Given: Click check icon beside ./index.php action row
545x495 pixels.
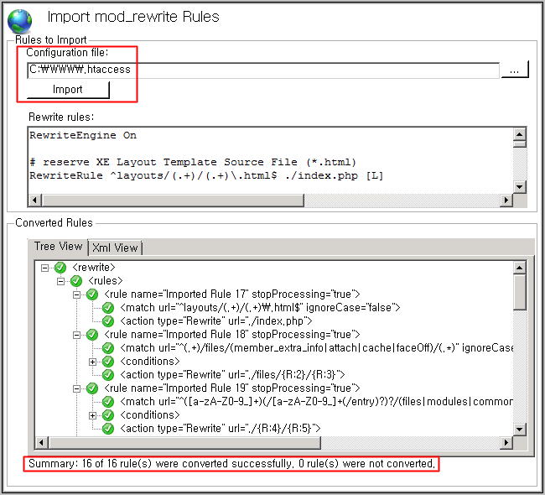Looking at the screenshot, I should coord(108,321).
